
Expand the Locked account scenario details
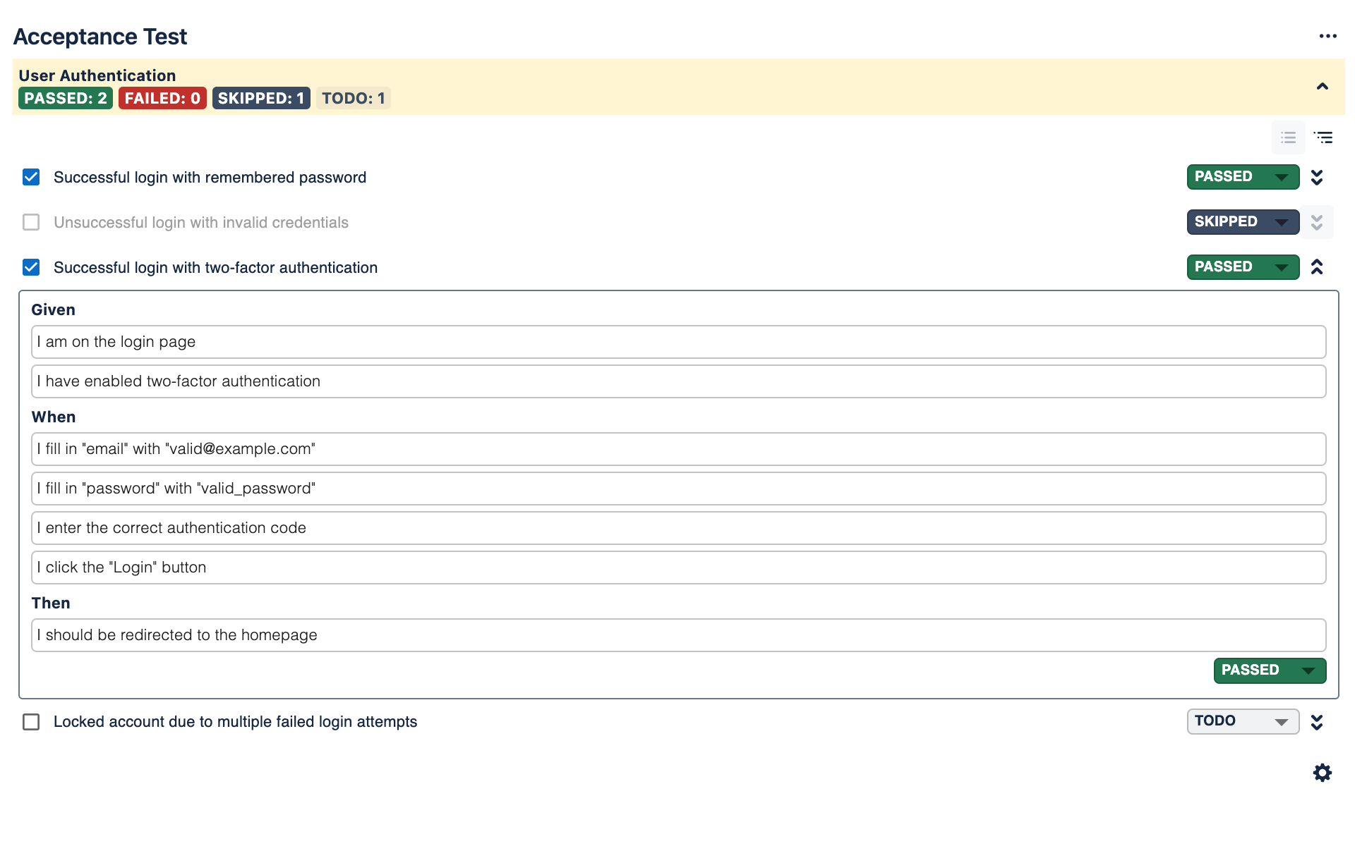click(x=1317, y=721)
